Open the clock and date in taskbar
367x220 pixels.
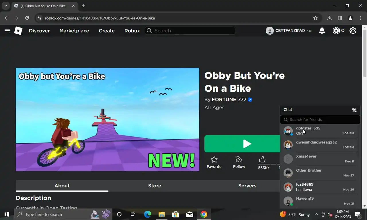[x=343, y=214]
